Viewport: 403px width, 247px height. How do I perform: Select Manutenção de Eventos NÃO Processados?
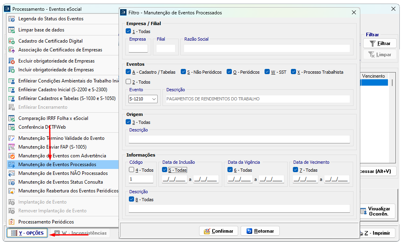coord(63,173)
